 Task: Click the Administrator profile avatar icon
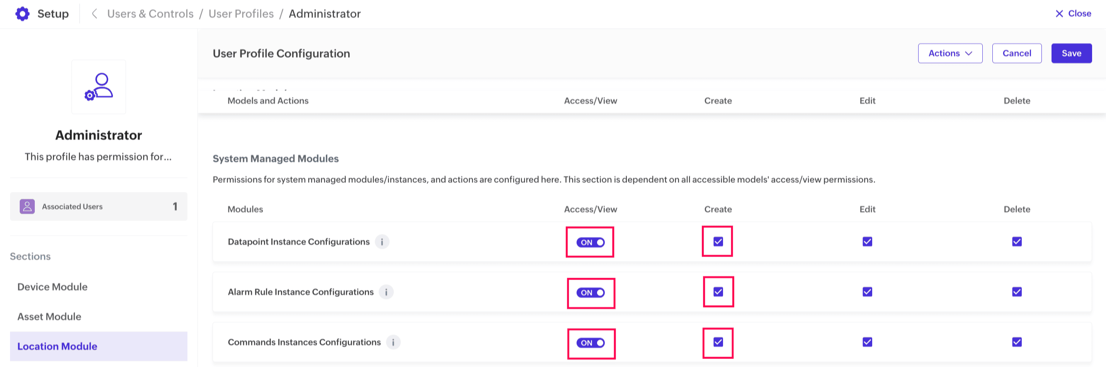pyautogui.click(x=99, y=87)
